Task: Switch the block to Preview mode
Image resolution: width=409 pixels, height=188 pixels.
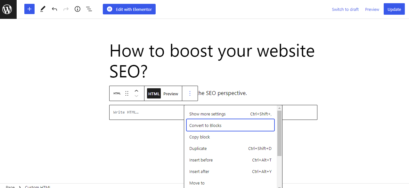Action: pyautogui.click(x=171, y=93)
